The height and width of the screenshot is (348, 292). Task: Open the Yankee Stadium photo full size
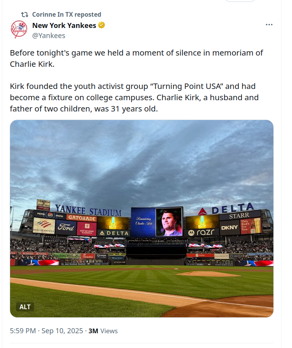pyautogui.click(x=142, y=218)
